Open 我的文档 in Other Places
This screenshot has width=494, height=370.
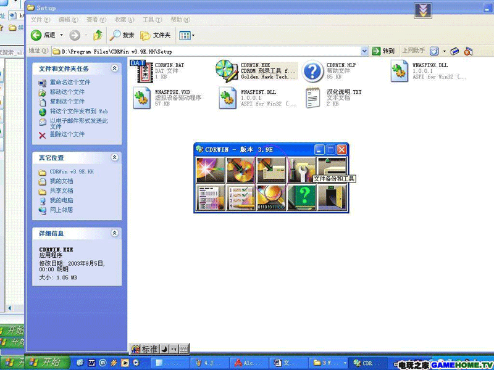pyautogui.click(x=61, y=181)
